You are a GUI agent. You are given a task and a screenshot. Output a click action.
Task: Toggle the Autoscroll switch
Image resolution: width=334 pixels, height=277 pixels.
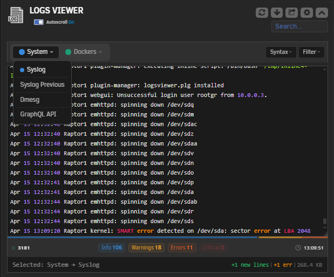tap(38, 22)
